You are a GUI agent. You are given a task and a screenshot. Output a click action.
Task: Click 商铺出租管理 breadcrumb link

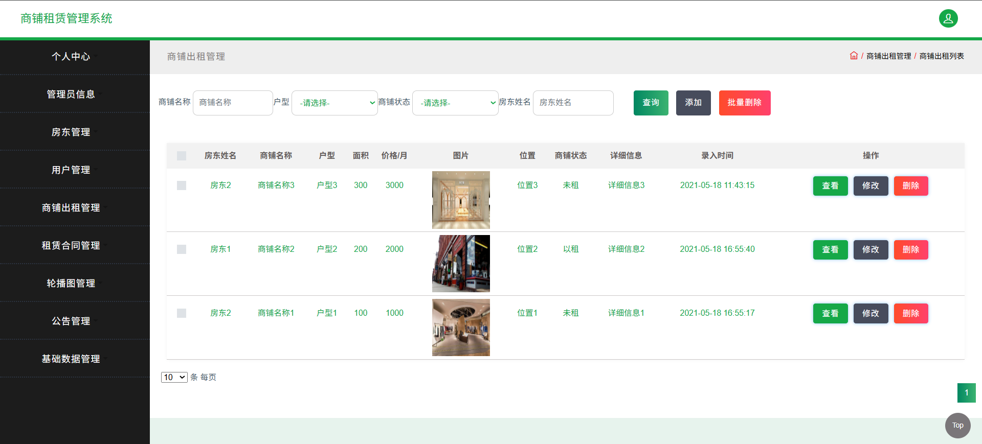pyautogui.click(x=889, y=56)
